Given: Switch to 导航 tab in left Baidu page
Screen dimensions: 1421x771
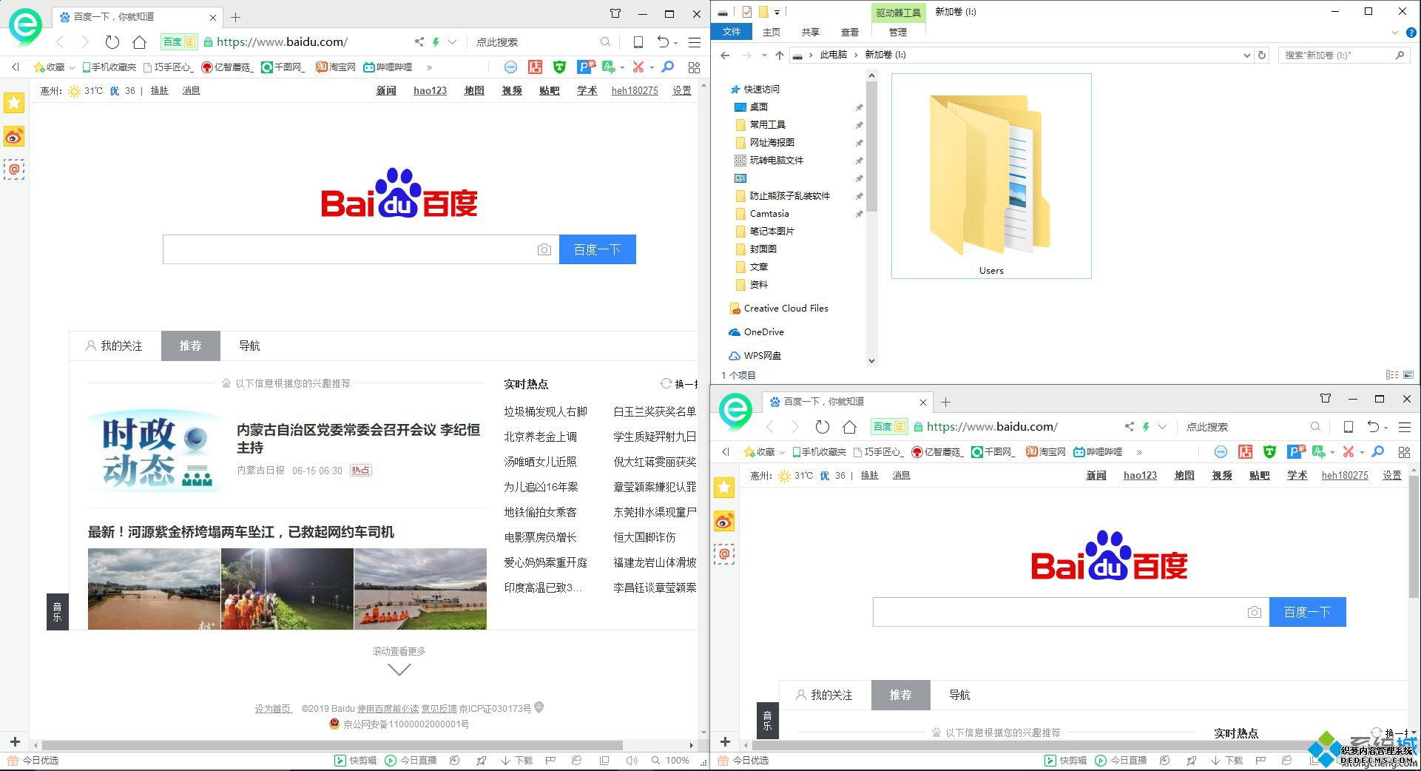Looking at the screenshot, I should (249, 346).
